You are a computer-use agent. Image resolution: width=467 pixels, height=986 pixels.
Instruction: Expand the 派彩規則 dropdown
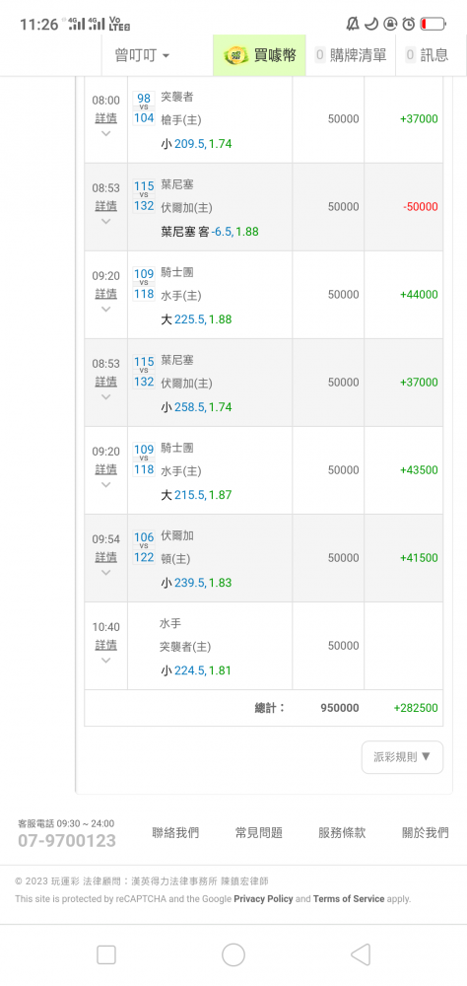click(x=402, y=757)
